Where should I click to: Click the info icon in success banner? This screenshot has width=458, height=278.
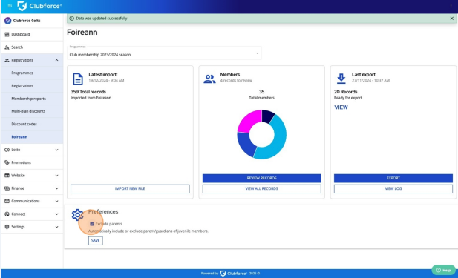71,19
